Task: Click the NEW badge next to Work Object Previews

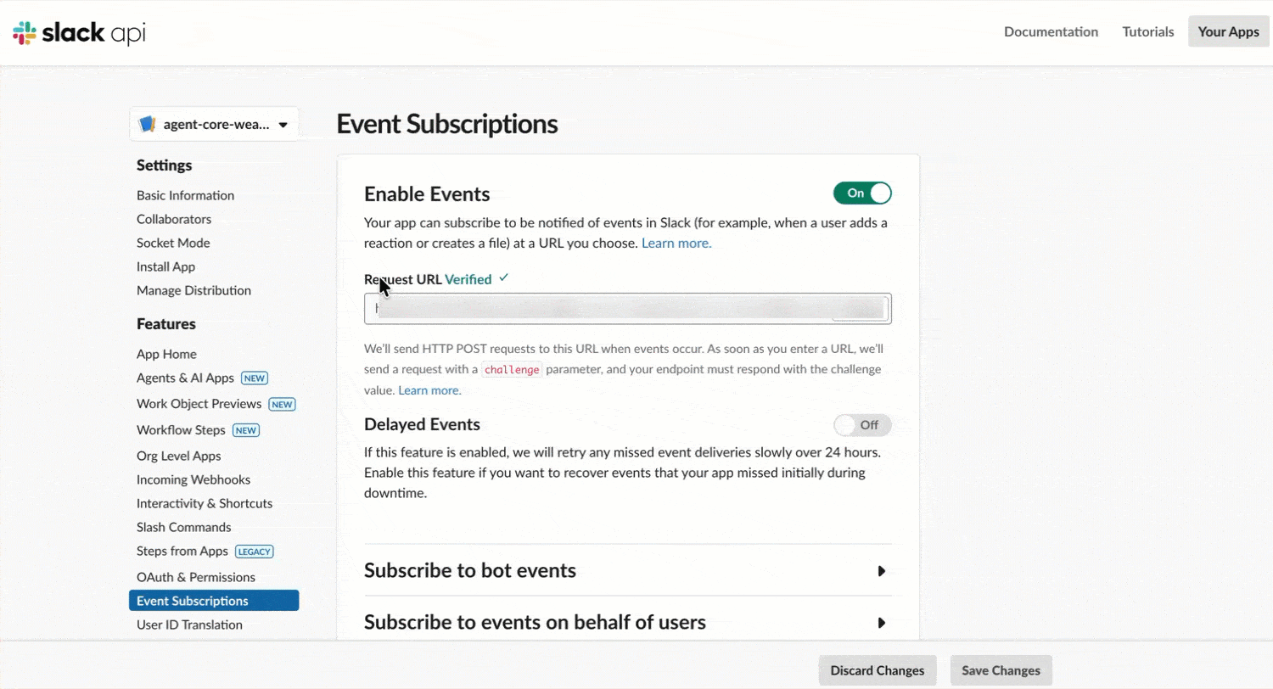Action: (282, 404)
